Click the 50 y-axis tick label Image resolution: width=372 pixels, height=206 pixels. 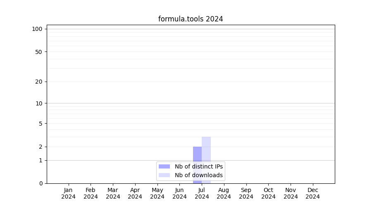click(39, 52)
